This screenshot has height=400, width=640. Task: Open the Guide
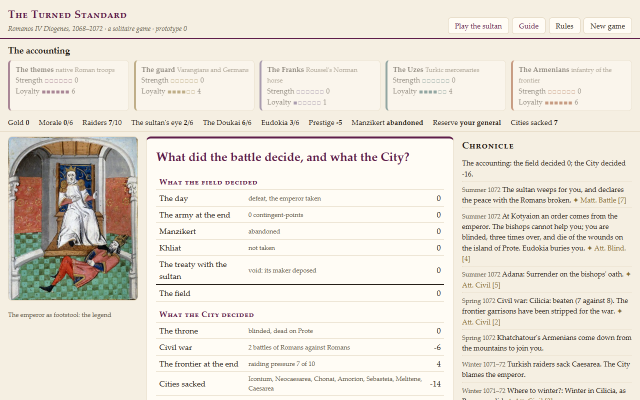coord(528,26)
